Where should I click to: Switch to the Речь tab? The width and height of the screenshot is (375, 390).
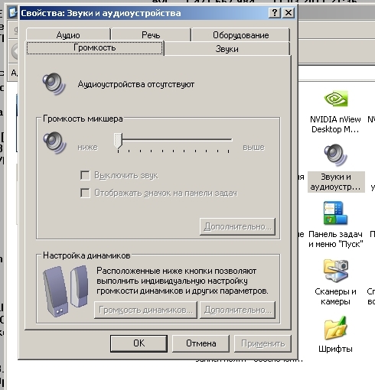pos(151,34)
